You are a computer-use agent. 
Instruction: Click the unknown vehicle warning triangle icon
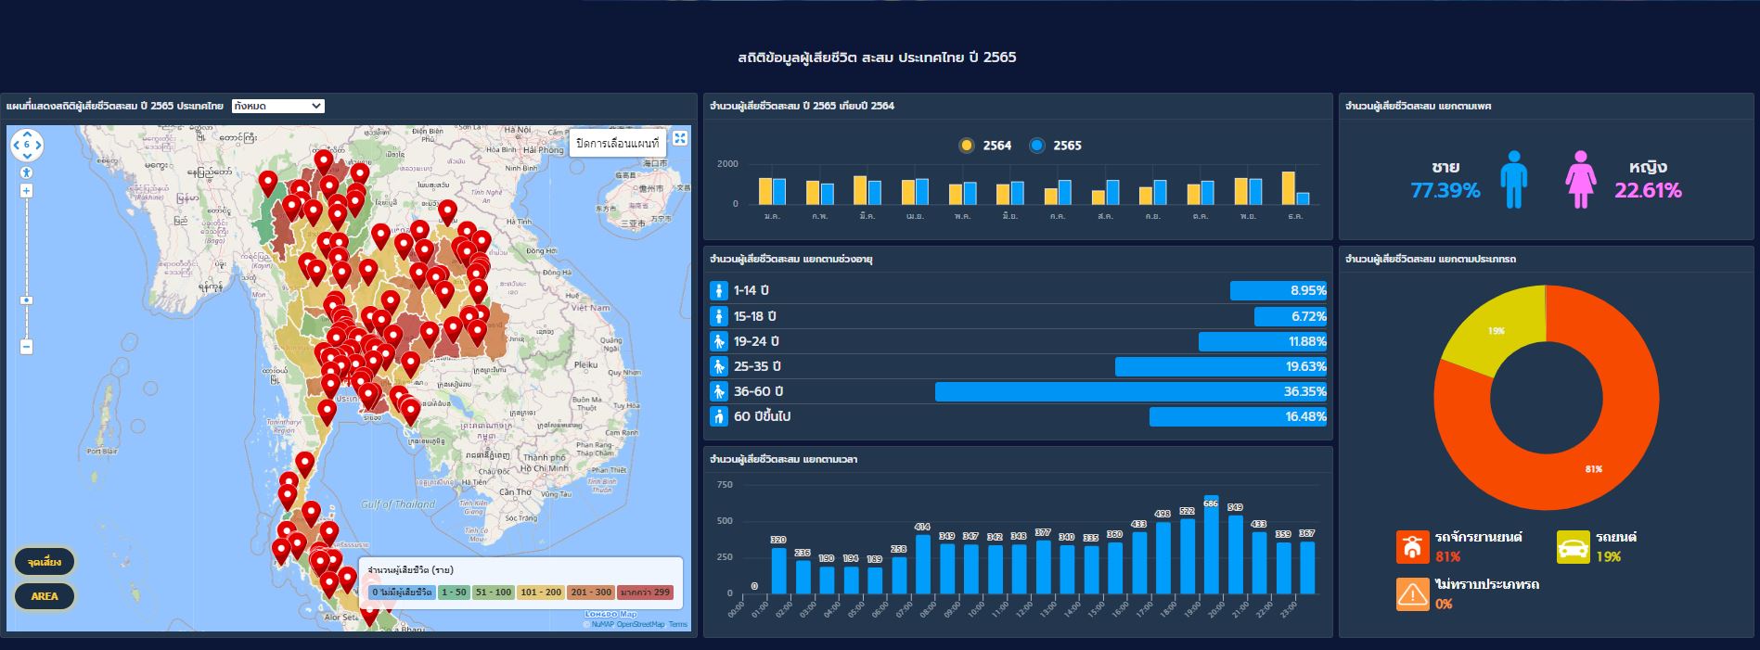(1412, 593)
